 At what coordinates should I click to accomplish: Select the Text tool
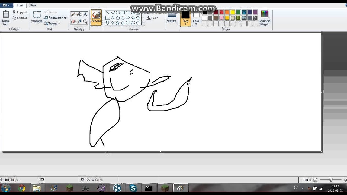pos(85,14)
